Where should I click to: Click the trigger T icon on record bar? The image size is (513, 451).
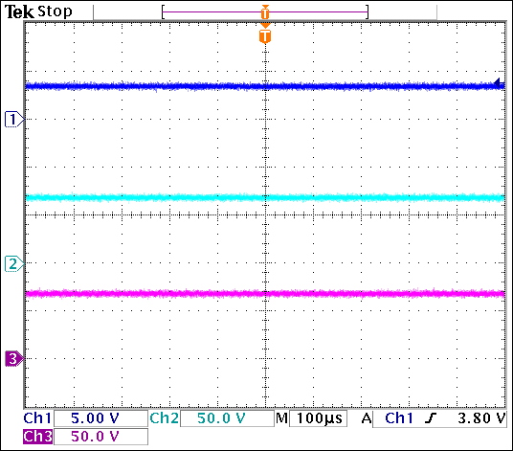(265, 11)
